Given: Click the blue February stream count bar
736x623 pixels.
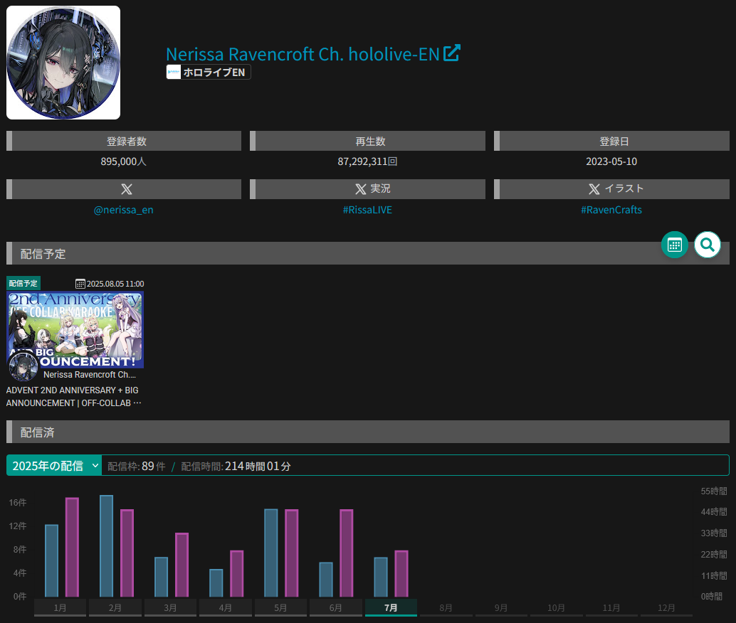Looking at the screenshot, I should [107, 546].
